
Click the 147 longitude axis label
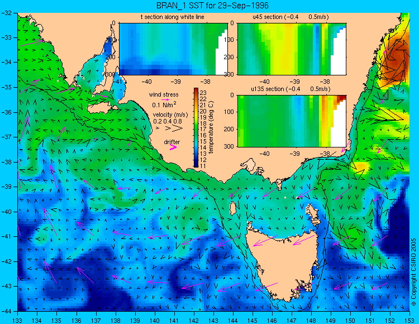(292, 320)
